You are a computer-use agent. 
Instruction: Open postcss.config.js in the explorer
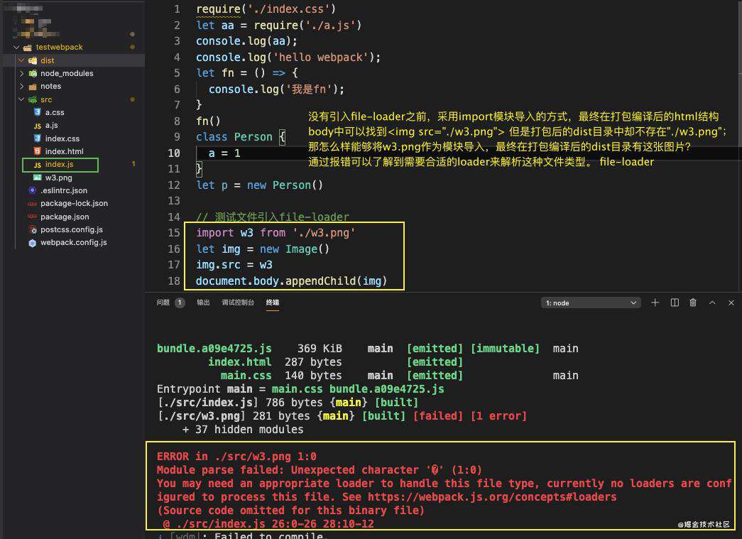pyautogui.click(x=73, y=229)
